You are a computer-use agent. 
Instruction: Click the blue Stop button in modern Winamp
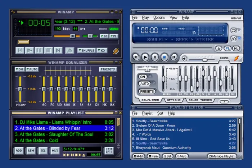(165, 57)
